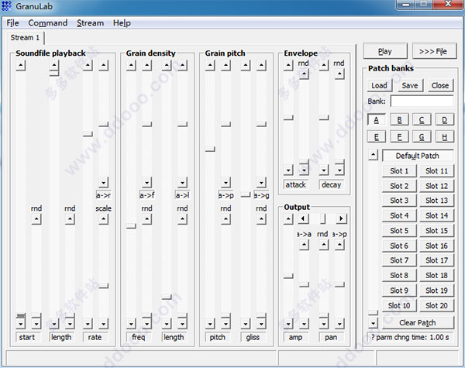Click down arrow above a->l label

[x=182, y=182]
